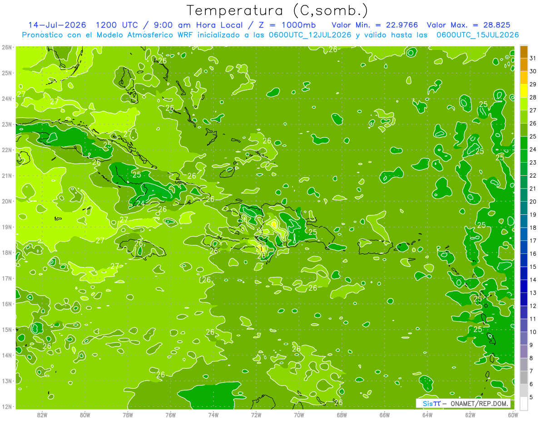Select the "0600UTC_12JUL2026" initialization time
This screenshot has width=545, height=421.
309,35
